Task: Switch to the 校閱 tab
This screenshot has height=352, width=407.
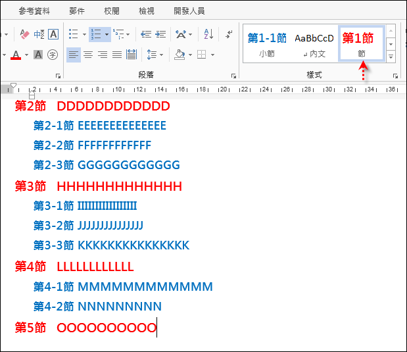Action: 112,11
